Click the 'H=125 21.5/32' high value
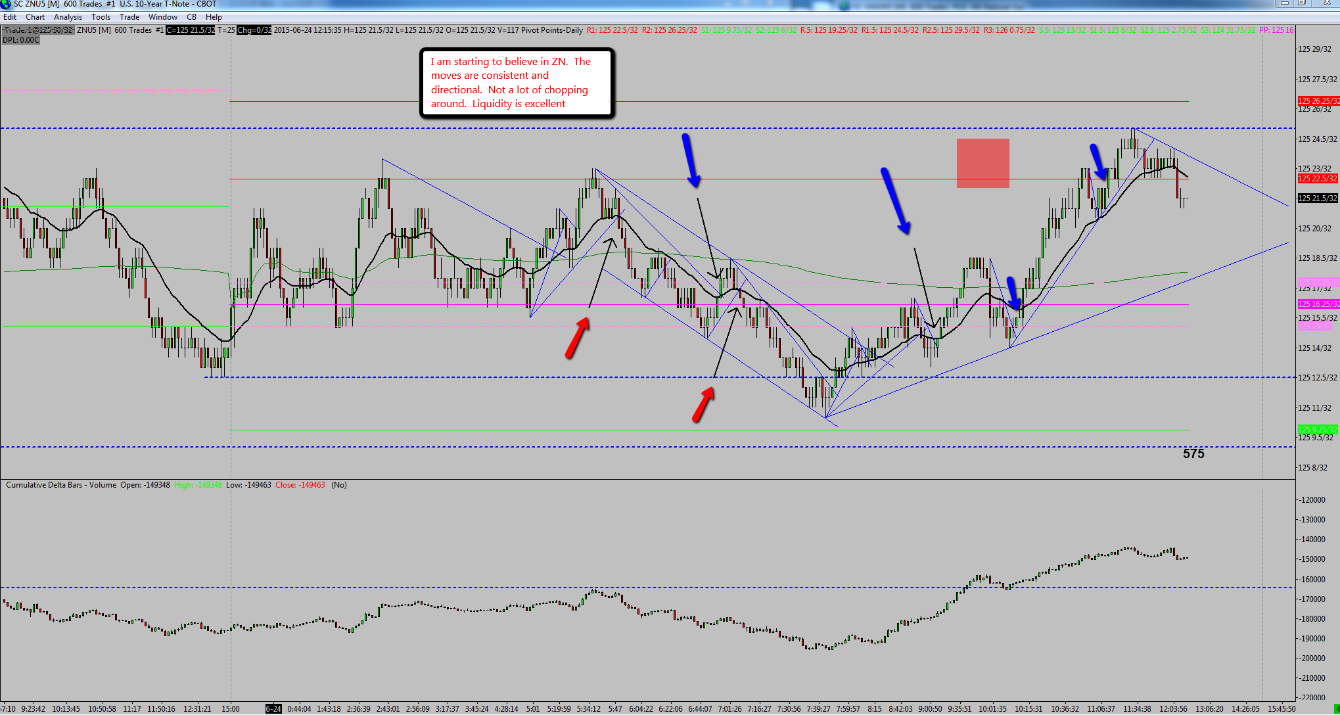The height and width of the screenshot is (715, 1340). coord(368,30)
